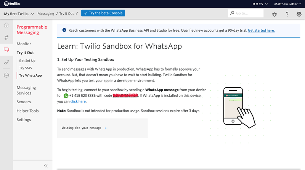Click the info icon in banner
The image size is (305, 170).
(64, 30)
